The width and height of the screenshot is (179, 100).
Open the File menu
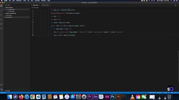coord(10,1)
